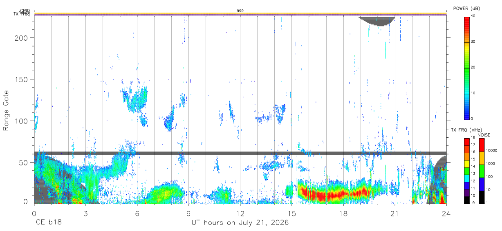
Task: Select the 6 hour tick label on UT axis
Action: pos(137,213)
